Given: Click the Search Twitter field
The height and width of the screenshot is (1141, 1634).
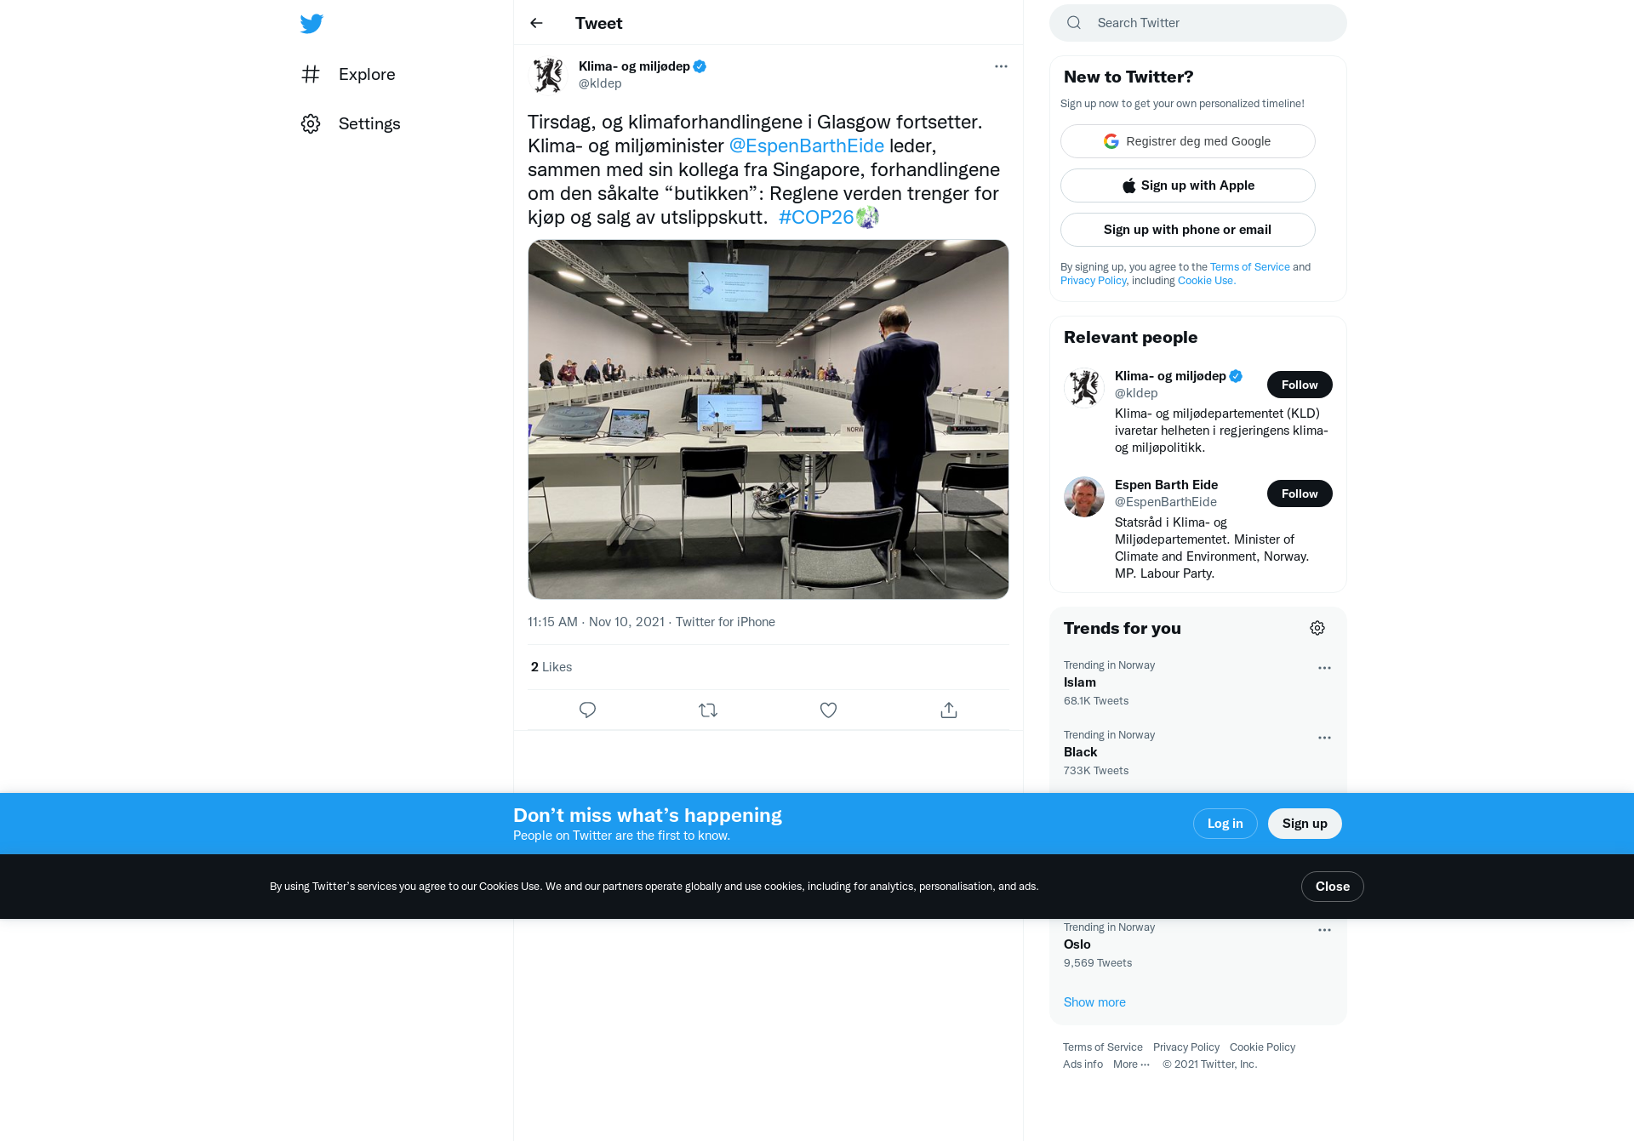Looking at the screenshot, I should [x=1198, y=23].
